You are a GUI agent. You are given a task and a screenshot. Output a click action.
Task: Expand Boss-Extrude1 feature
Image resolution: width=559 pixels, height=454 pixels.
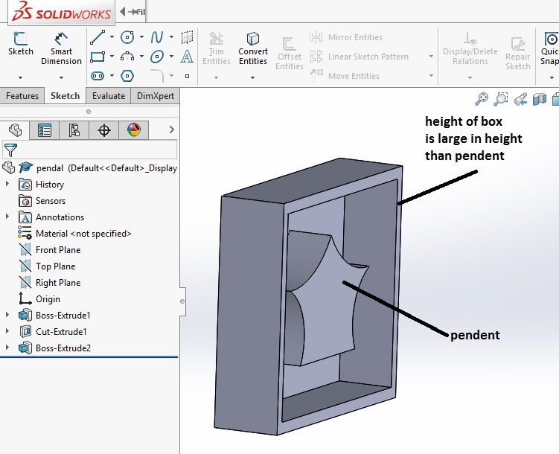pos(7,315)
